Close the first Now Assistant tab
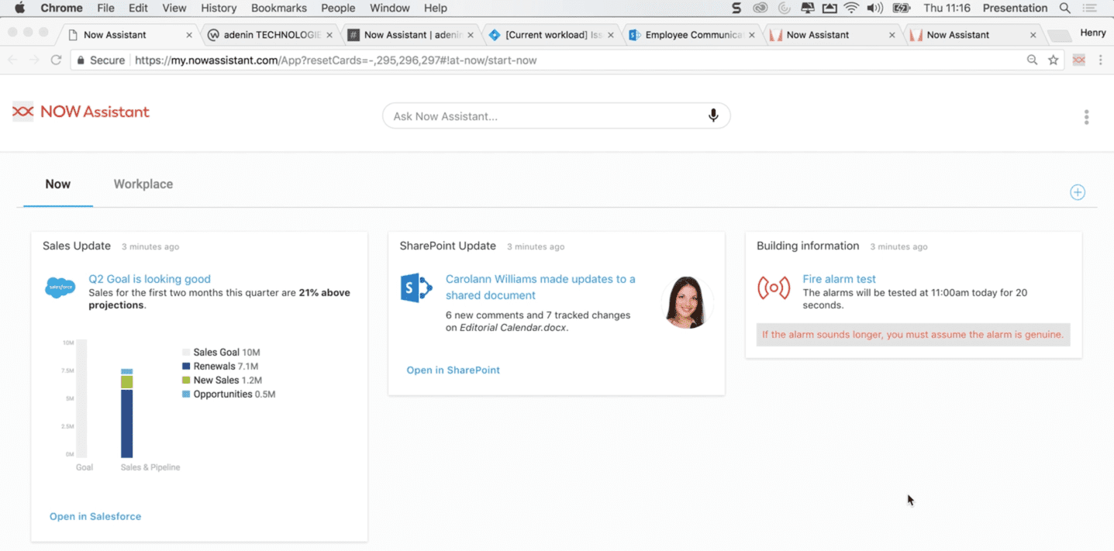Screen dimensions: 1114x551 pos(189,35)
